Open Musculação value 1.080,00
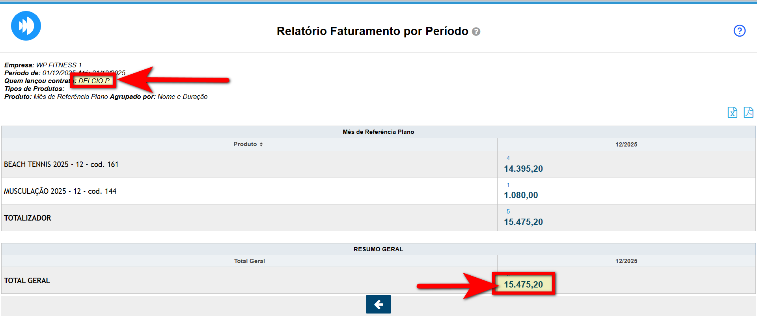757x321 pixels. [521, 195]
